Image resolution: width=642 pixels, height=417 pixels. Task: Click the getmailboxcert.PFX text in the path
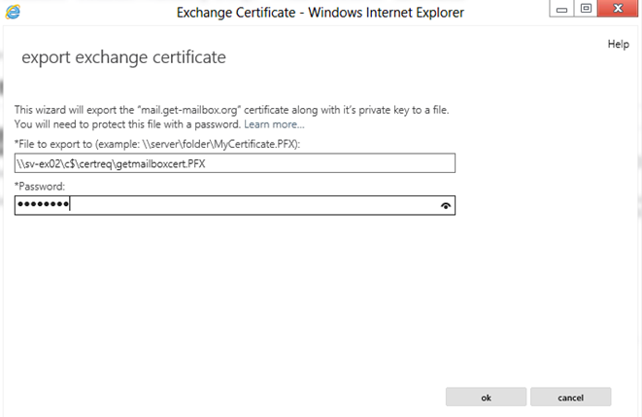160,164
